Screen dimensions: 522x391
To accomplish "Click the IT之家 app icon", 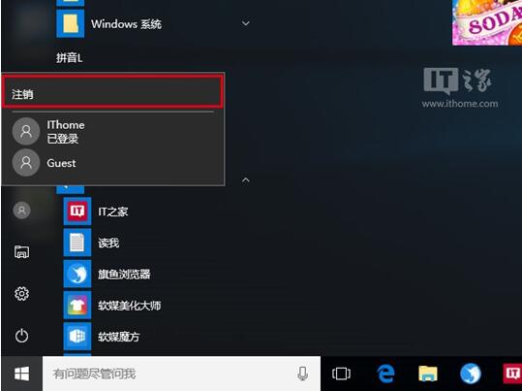I will coord(77,212).
